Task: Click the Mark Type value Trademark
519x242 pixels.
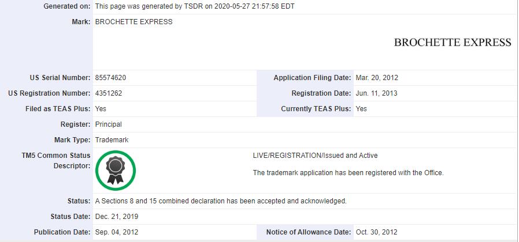Action: [x=112, y=140]
